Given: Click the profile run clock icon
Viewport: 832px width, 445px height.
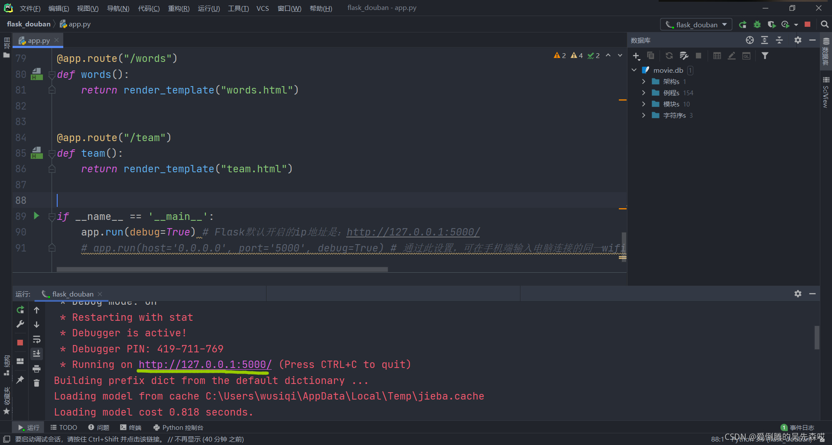Looking at the screenshot, I should pos(785,25).
